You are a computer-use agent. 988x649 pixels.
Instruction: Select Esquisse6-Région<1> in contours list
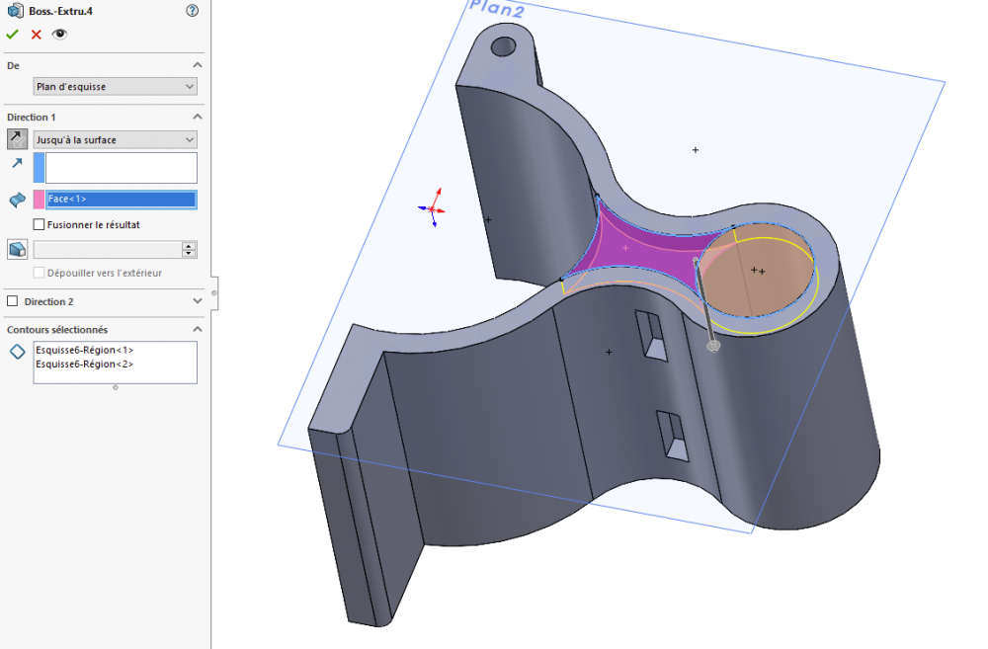[84, 350]
